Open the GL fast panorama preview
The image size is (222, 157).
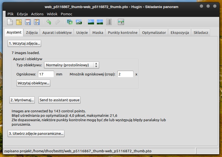click(x=91, y=22)
